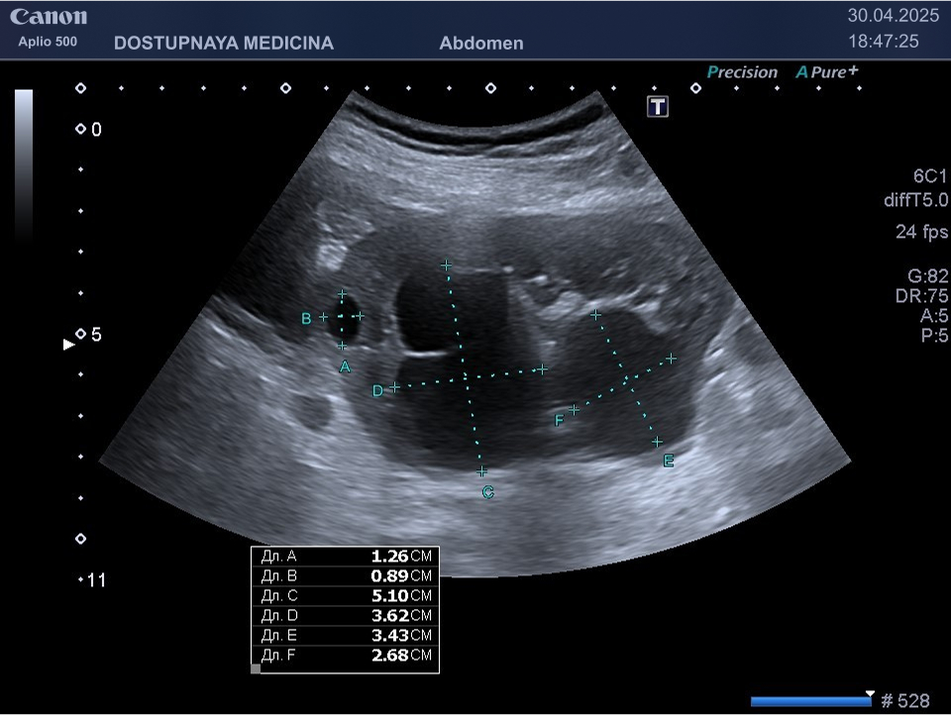
Task: Click the blue cine progress bar
Action: (810, 701)
